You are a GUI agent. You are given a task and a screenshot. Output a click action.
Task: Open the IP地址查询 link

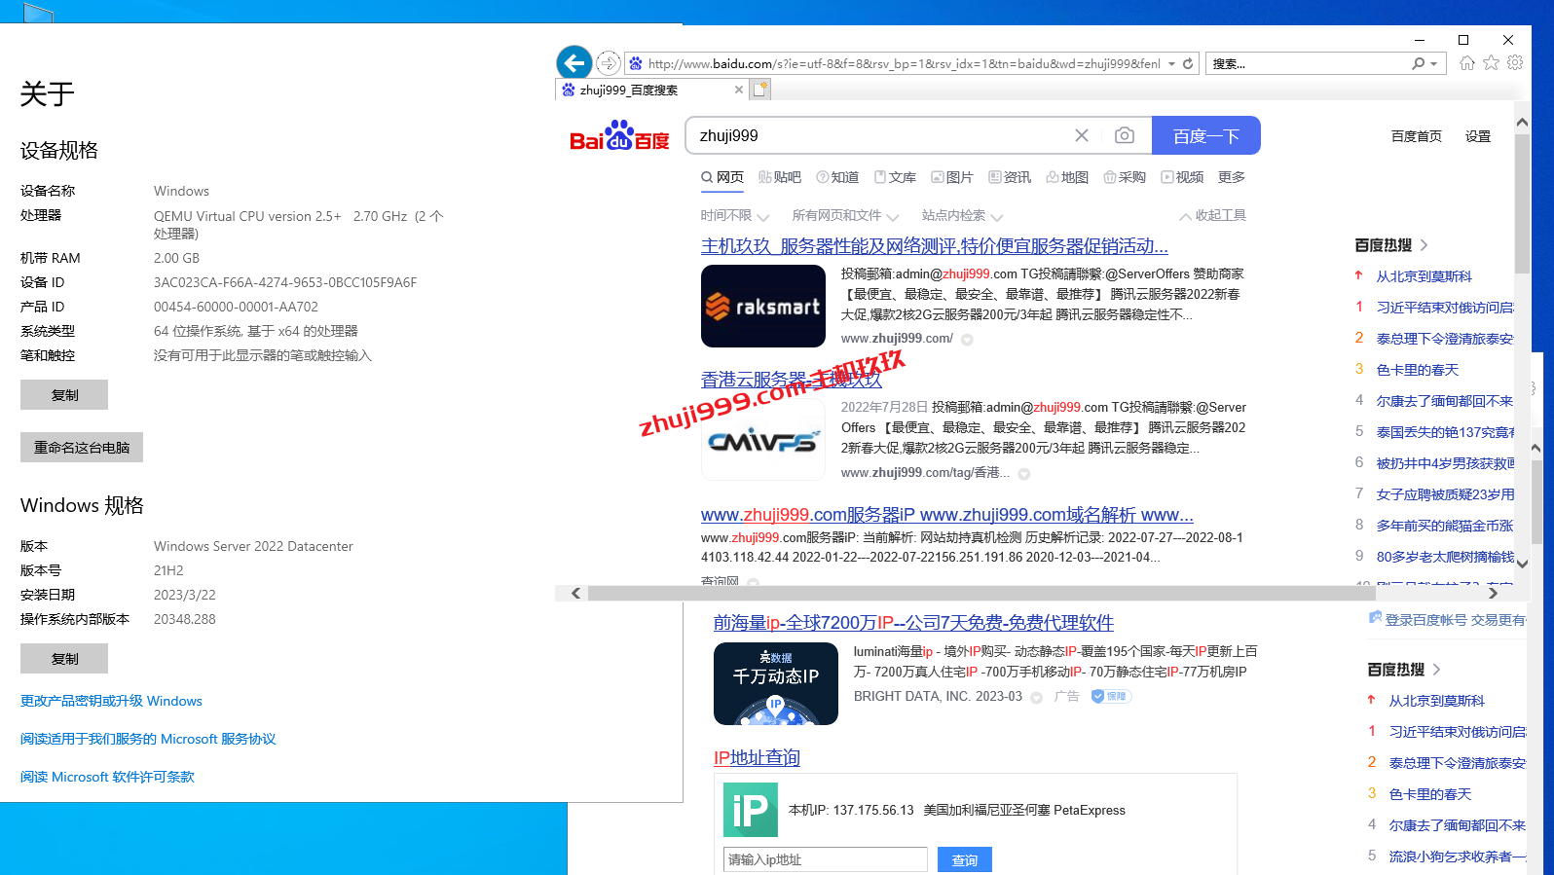(x=757, y=757)
